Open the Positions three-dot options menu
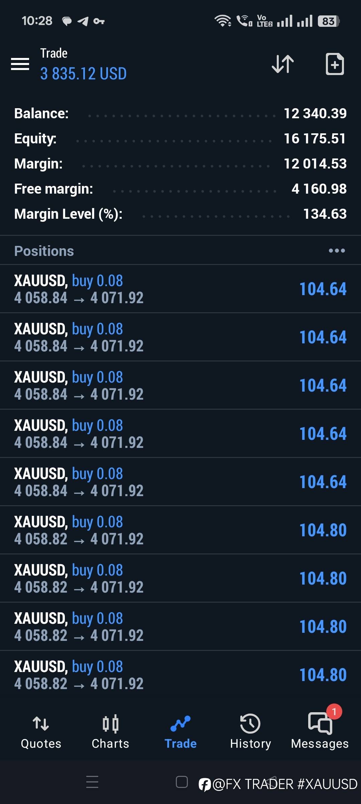Viewport: 361px width, 804px height. point(337,251)
